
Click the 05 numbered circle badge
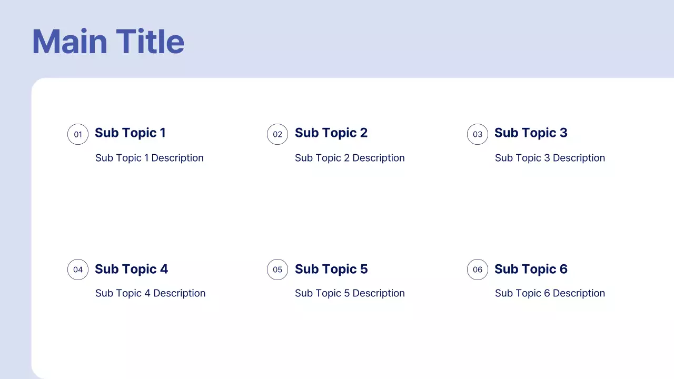tap(277, 270)
